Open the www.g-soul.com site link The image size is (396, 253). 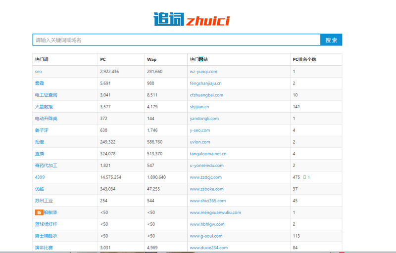206,236
